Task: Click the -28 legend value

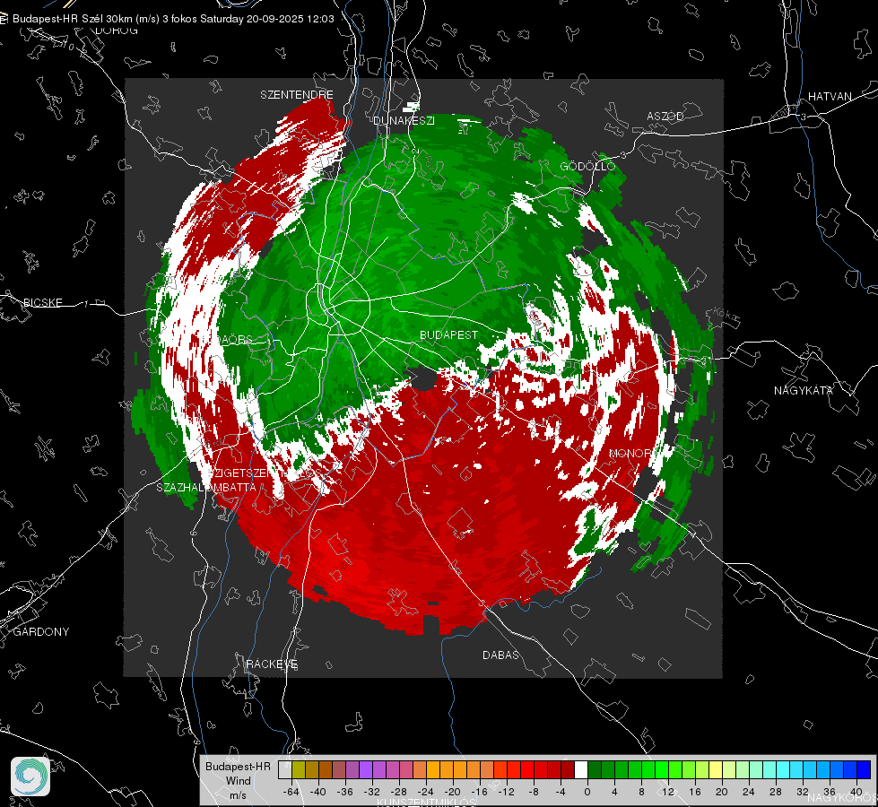Action: (399, 792)
